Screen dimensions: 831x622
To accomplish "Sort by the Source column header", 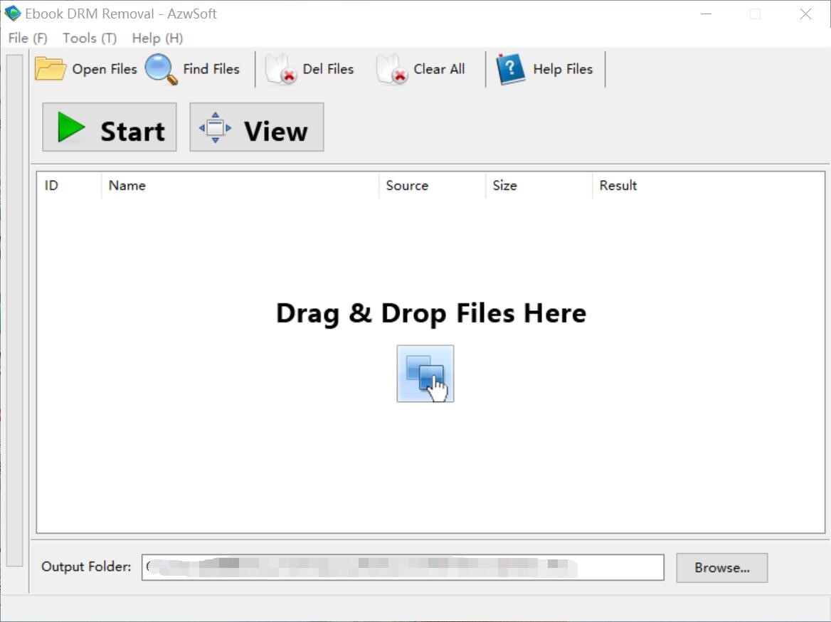I will pos(432,186).
